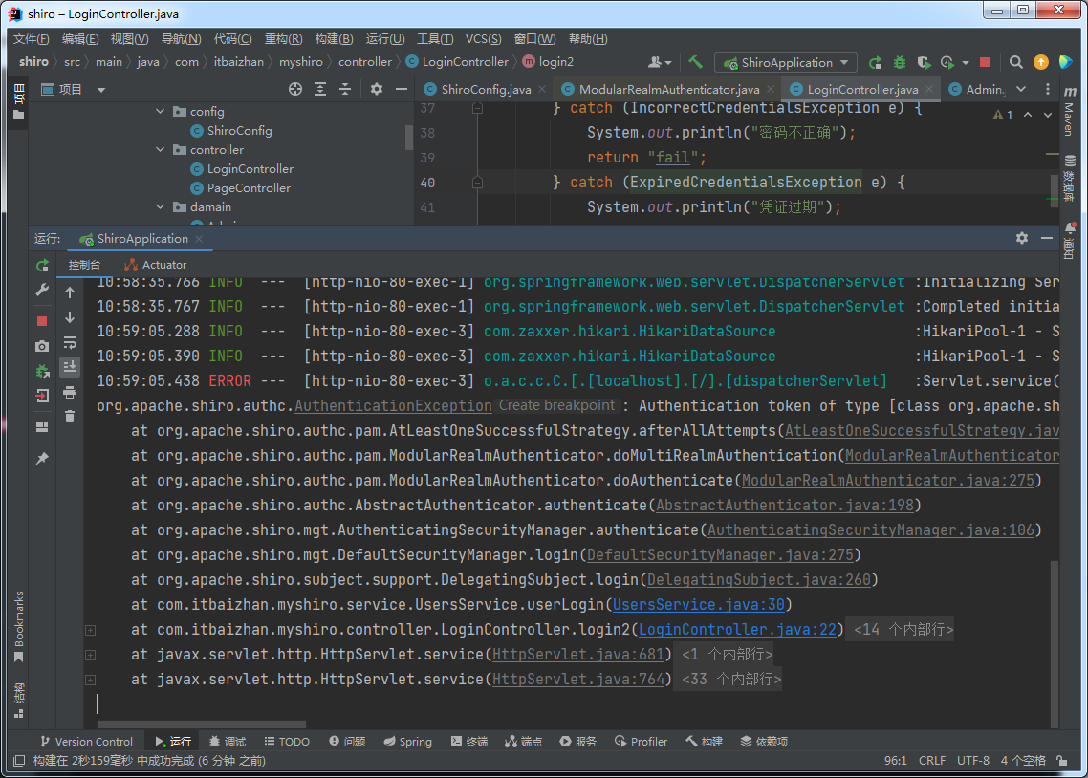Viewport: 1088px width, 778px height.
Task: Switch to ModularRealmAuthenticator.java tab
Action: (x=668, y=89)
